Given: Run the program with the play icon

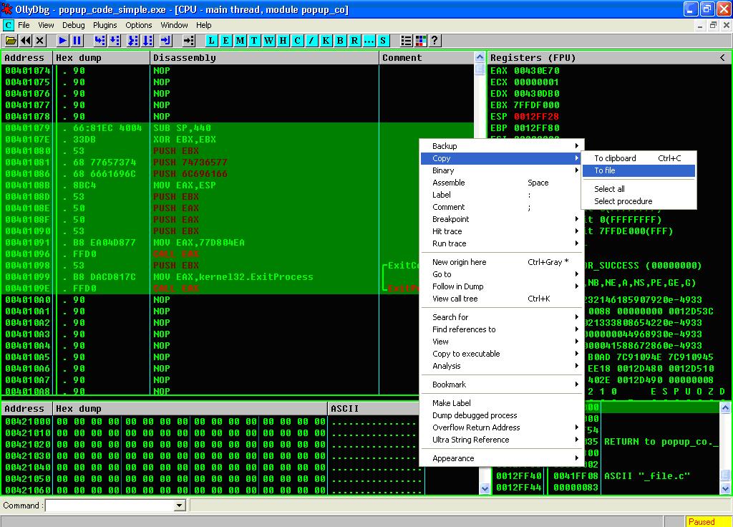Looking at the screenshot, I should (x=63, y=41).
